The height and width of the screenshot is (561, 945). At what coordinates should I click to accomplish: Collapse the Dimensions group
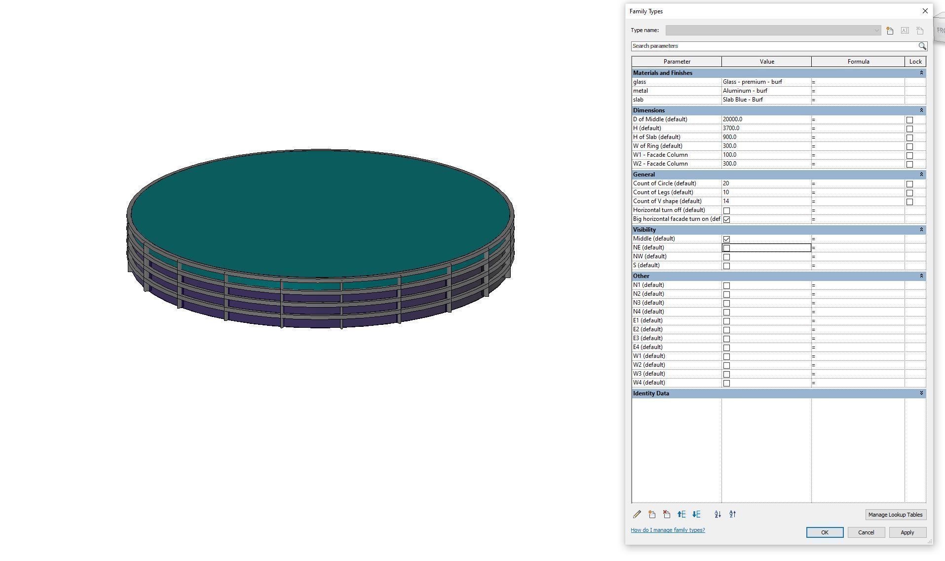[x=921, y=110]
